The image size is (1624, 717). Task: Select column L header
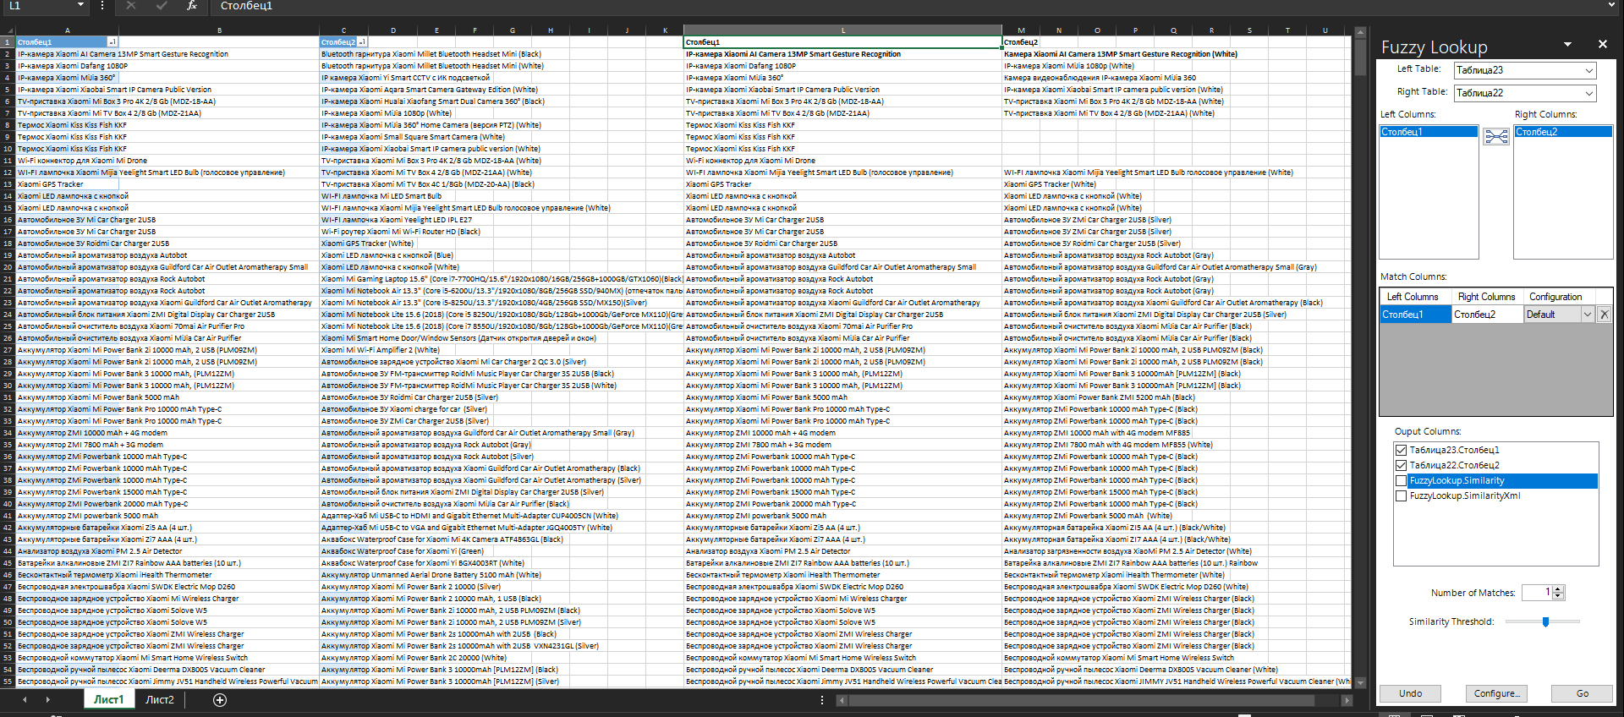click(842, 30)
